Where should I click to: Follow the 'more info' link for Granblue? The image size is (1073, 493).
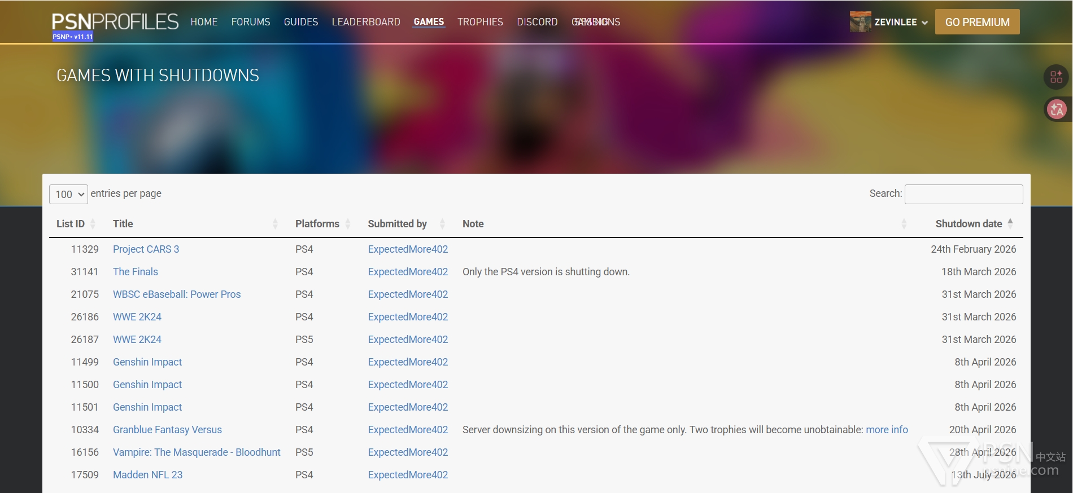[887, 430]
